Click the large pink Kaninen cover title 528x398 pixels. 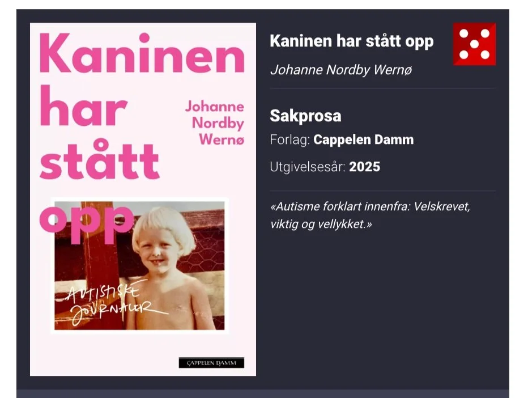[x=142, y=53]
